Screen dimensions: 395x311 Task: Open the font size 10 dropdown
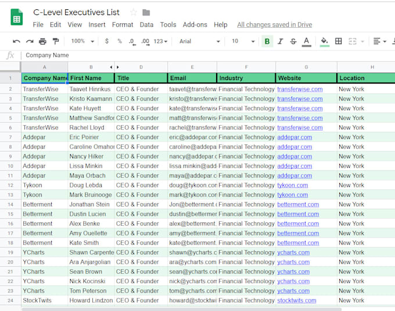[x=243, y=41]
